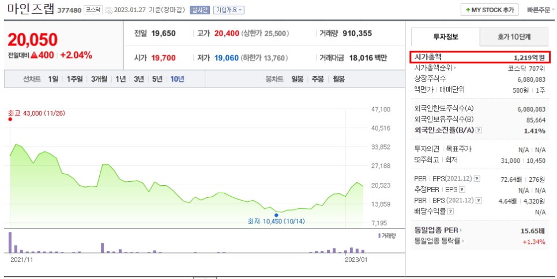This screenshot has width=557, height=279.
Task: Switch to the 투자정보 tab
Action: pos(446,37)
